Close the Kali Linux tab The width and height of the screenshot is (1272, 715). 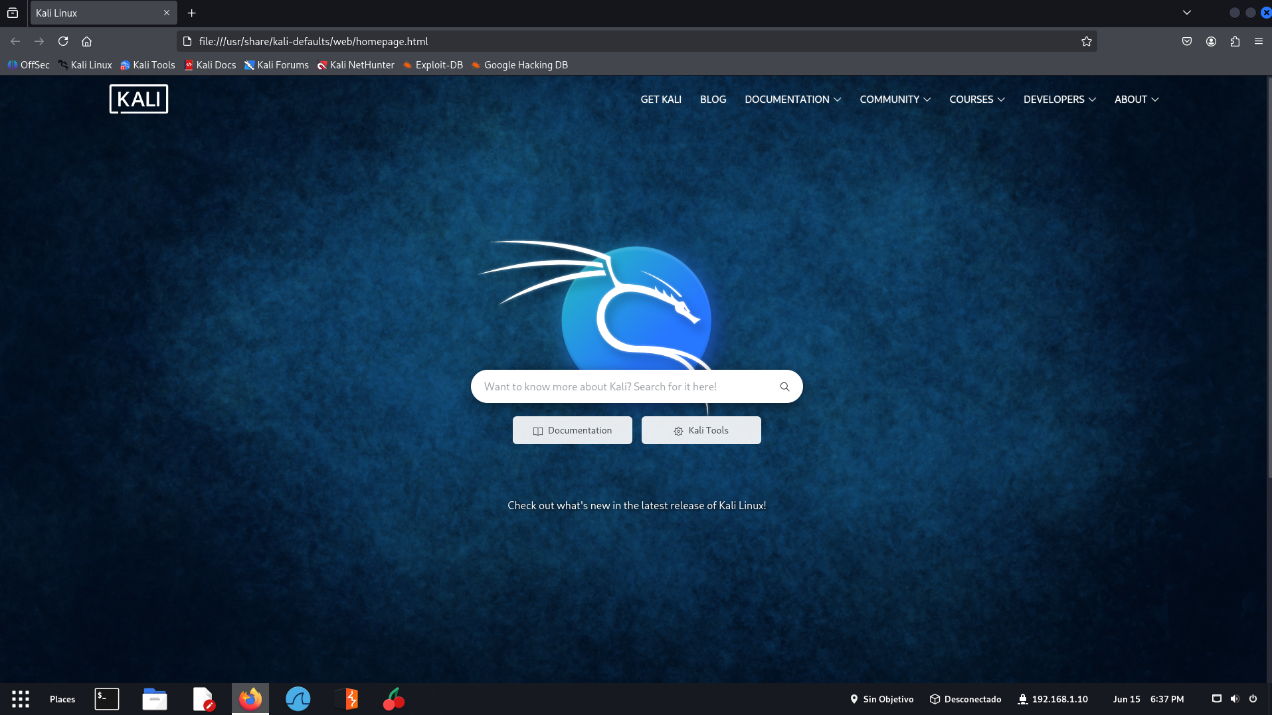[167, 13]
